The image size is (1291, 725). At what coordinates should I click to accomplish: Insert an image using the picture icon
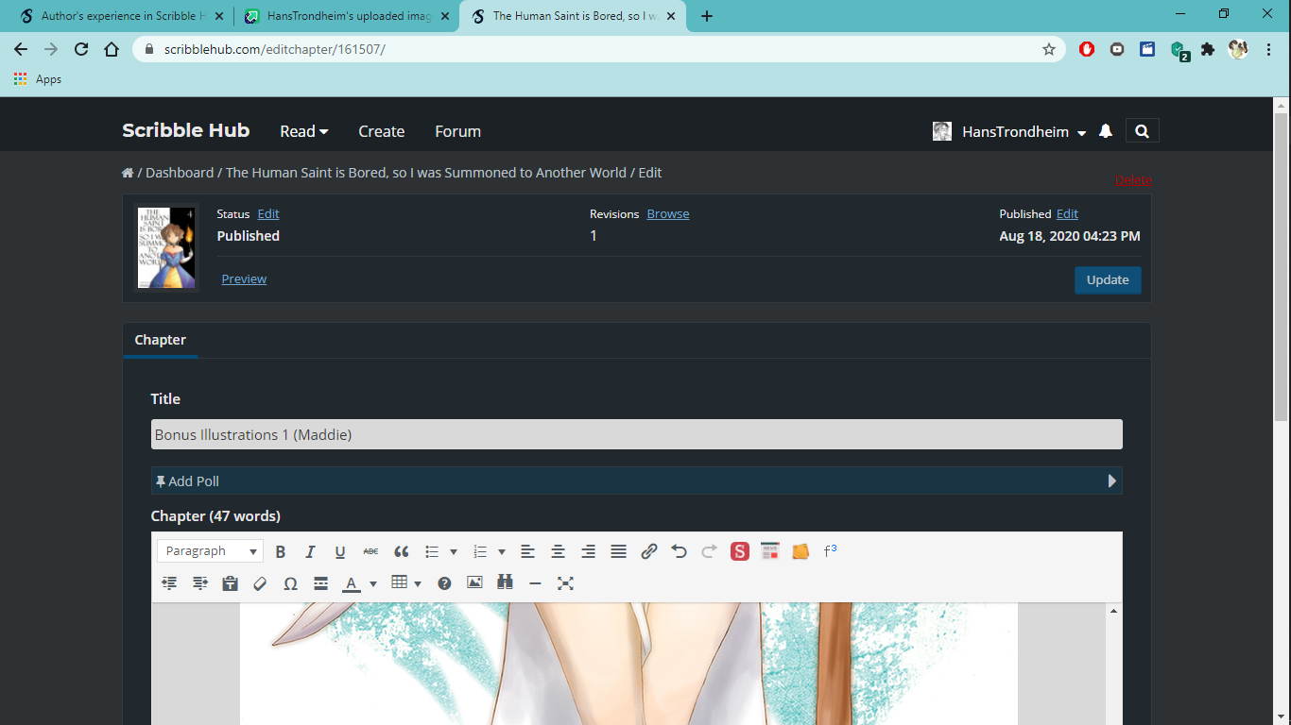[x=474, y=583]
